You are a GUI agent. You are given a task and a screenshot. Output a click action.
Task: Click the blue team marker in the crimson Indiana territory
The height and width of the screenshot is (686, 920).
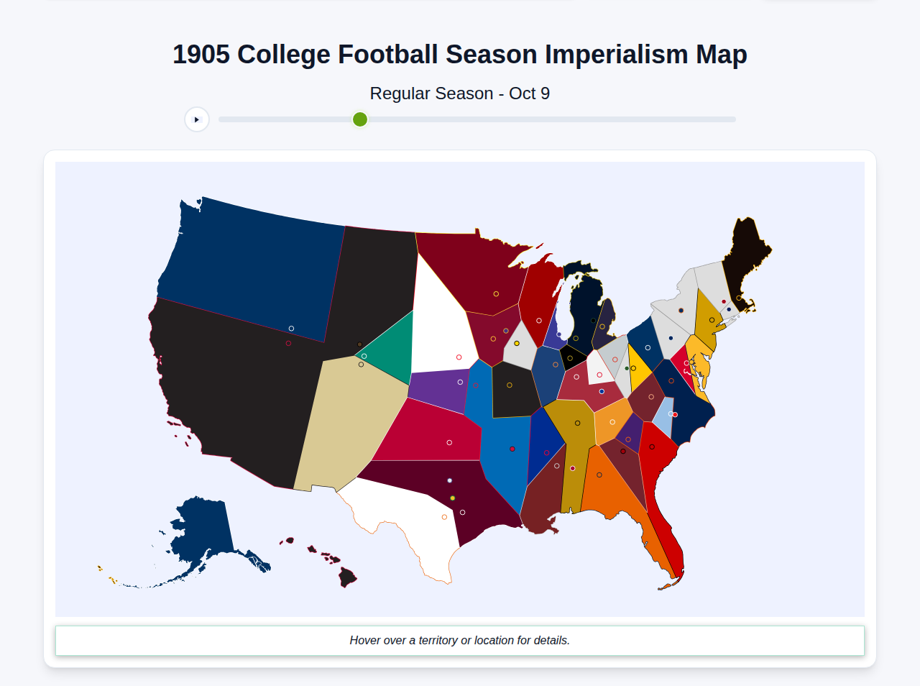[602, 391]
